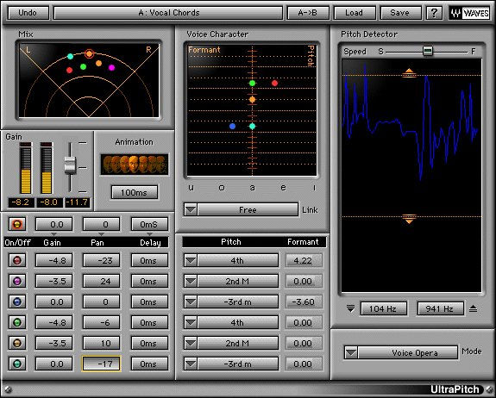Click the Delay column header
Image resolution: width=496 pixels, height=398 pixels.
(151, 243)
